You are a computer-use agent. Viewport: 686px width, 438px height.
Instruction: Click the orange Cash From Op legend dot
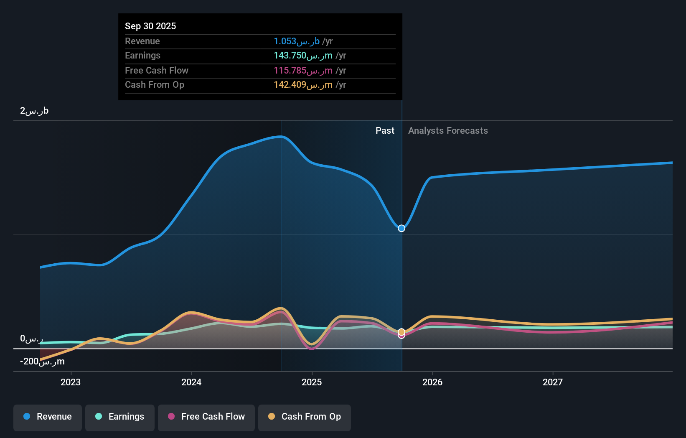272,416
